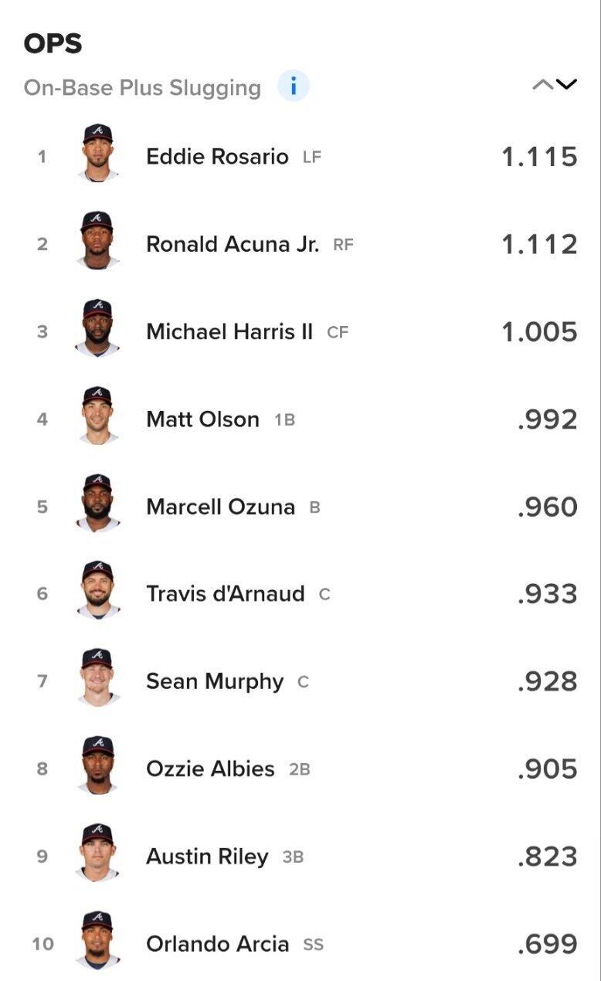
Task: Click the .905 value for Ozzie Albies
Action: tap(548, 769)
